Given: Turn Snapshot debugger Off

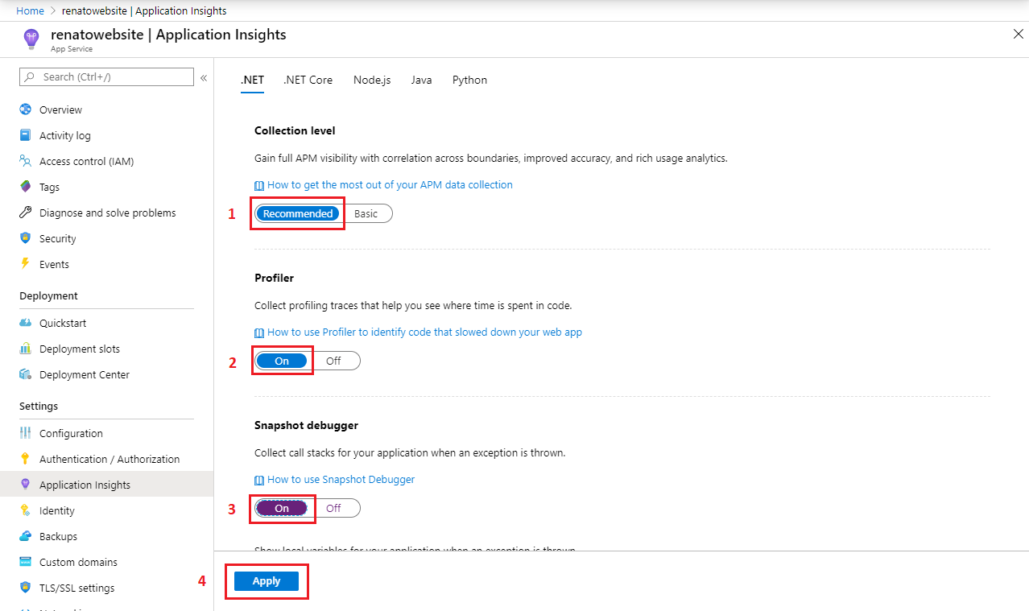Looking at the screenshot, I should (333, 508).
